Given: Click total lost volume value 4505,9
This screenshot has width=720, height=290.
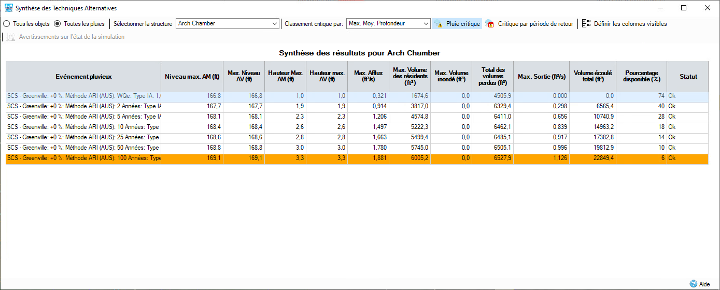Looking at the screenshot, I should tap(493, 96).
